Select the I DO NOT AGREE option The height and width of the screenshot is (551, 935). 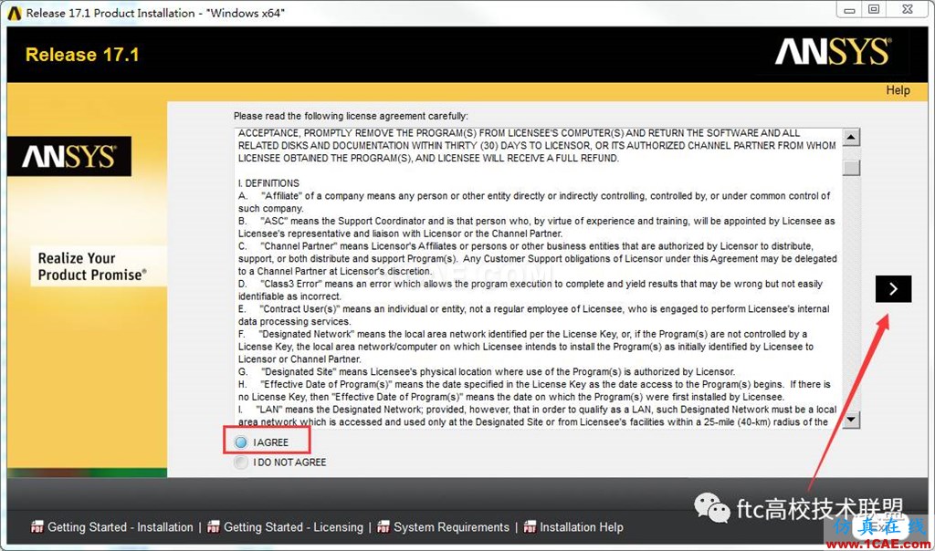pos(241,463)
